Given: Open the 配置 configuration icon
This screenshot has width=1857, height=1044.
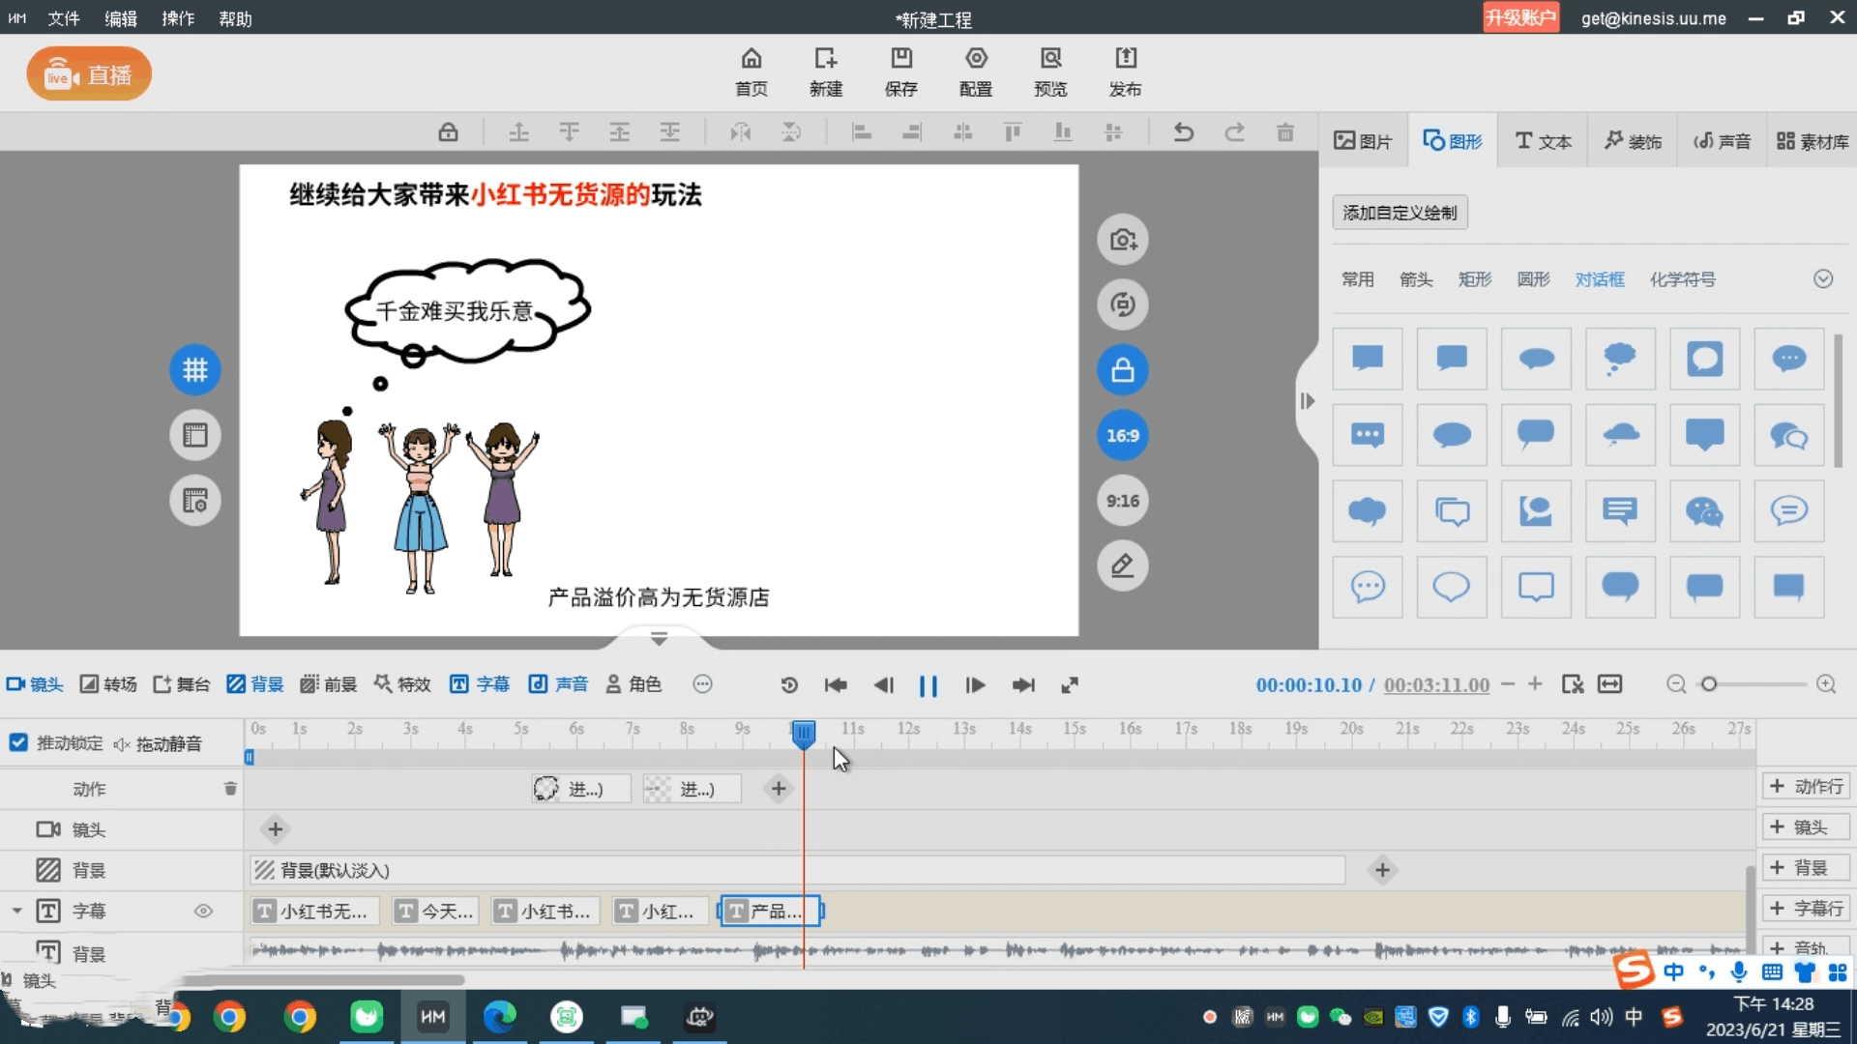Looking at the screenshot, I should click(x=976, y=72).
